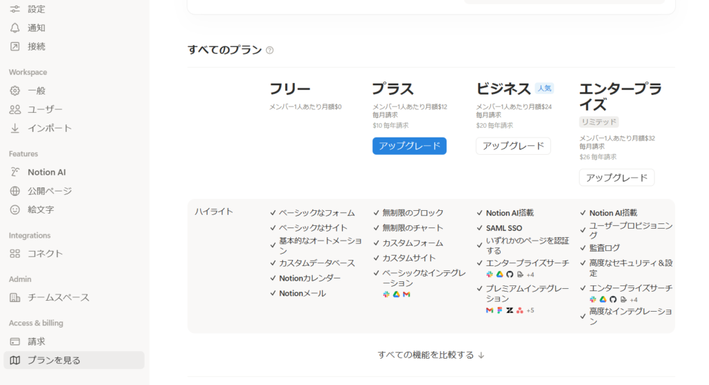The height and width of the screenshot is (385, 709).
Task: Expand すべての機能を比較する
Action: pos(431,355)
